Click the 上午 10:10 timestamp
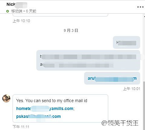The width and height of the screenshot is (145, 130). 21,21
